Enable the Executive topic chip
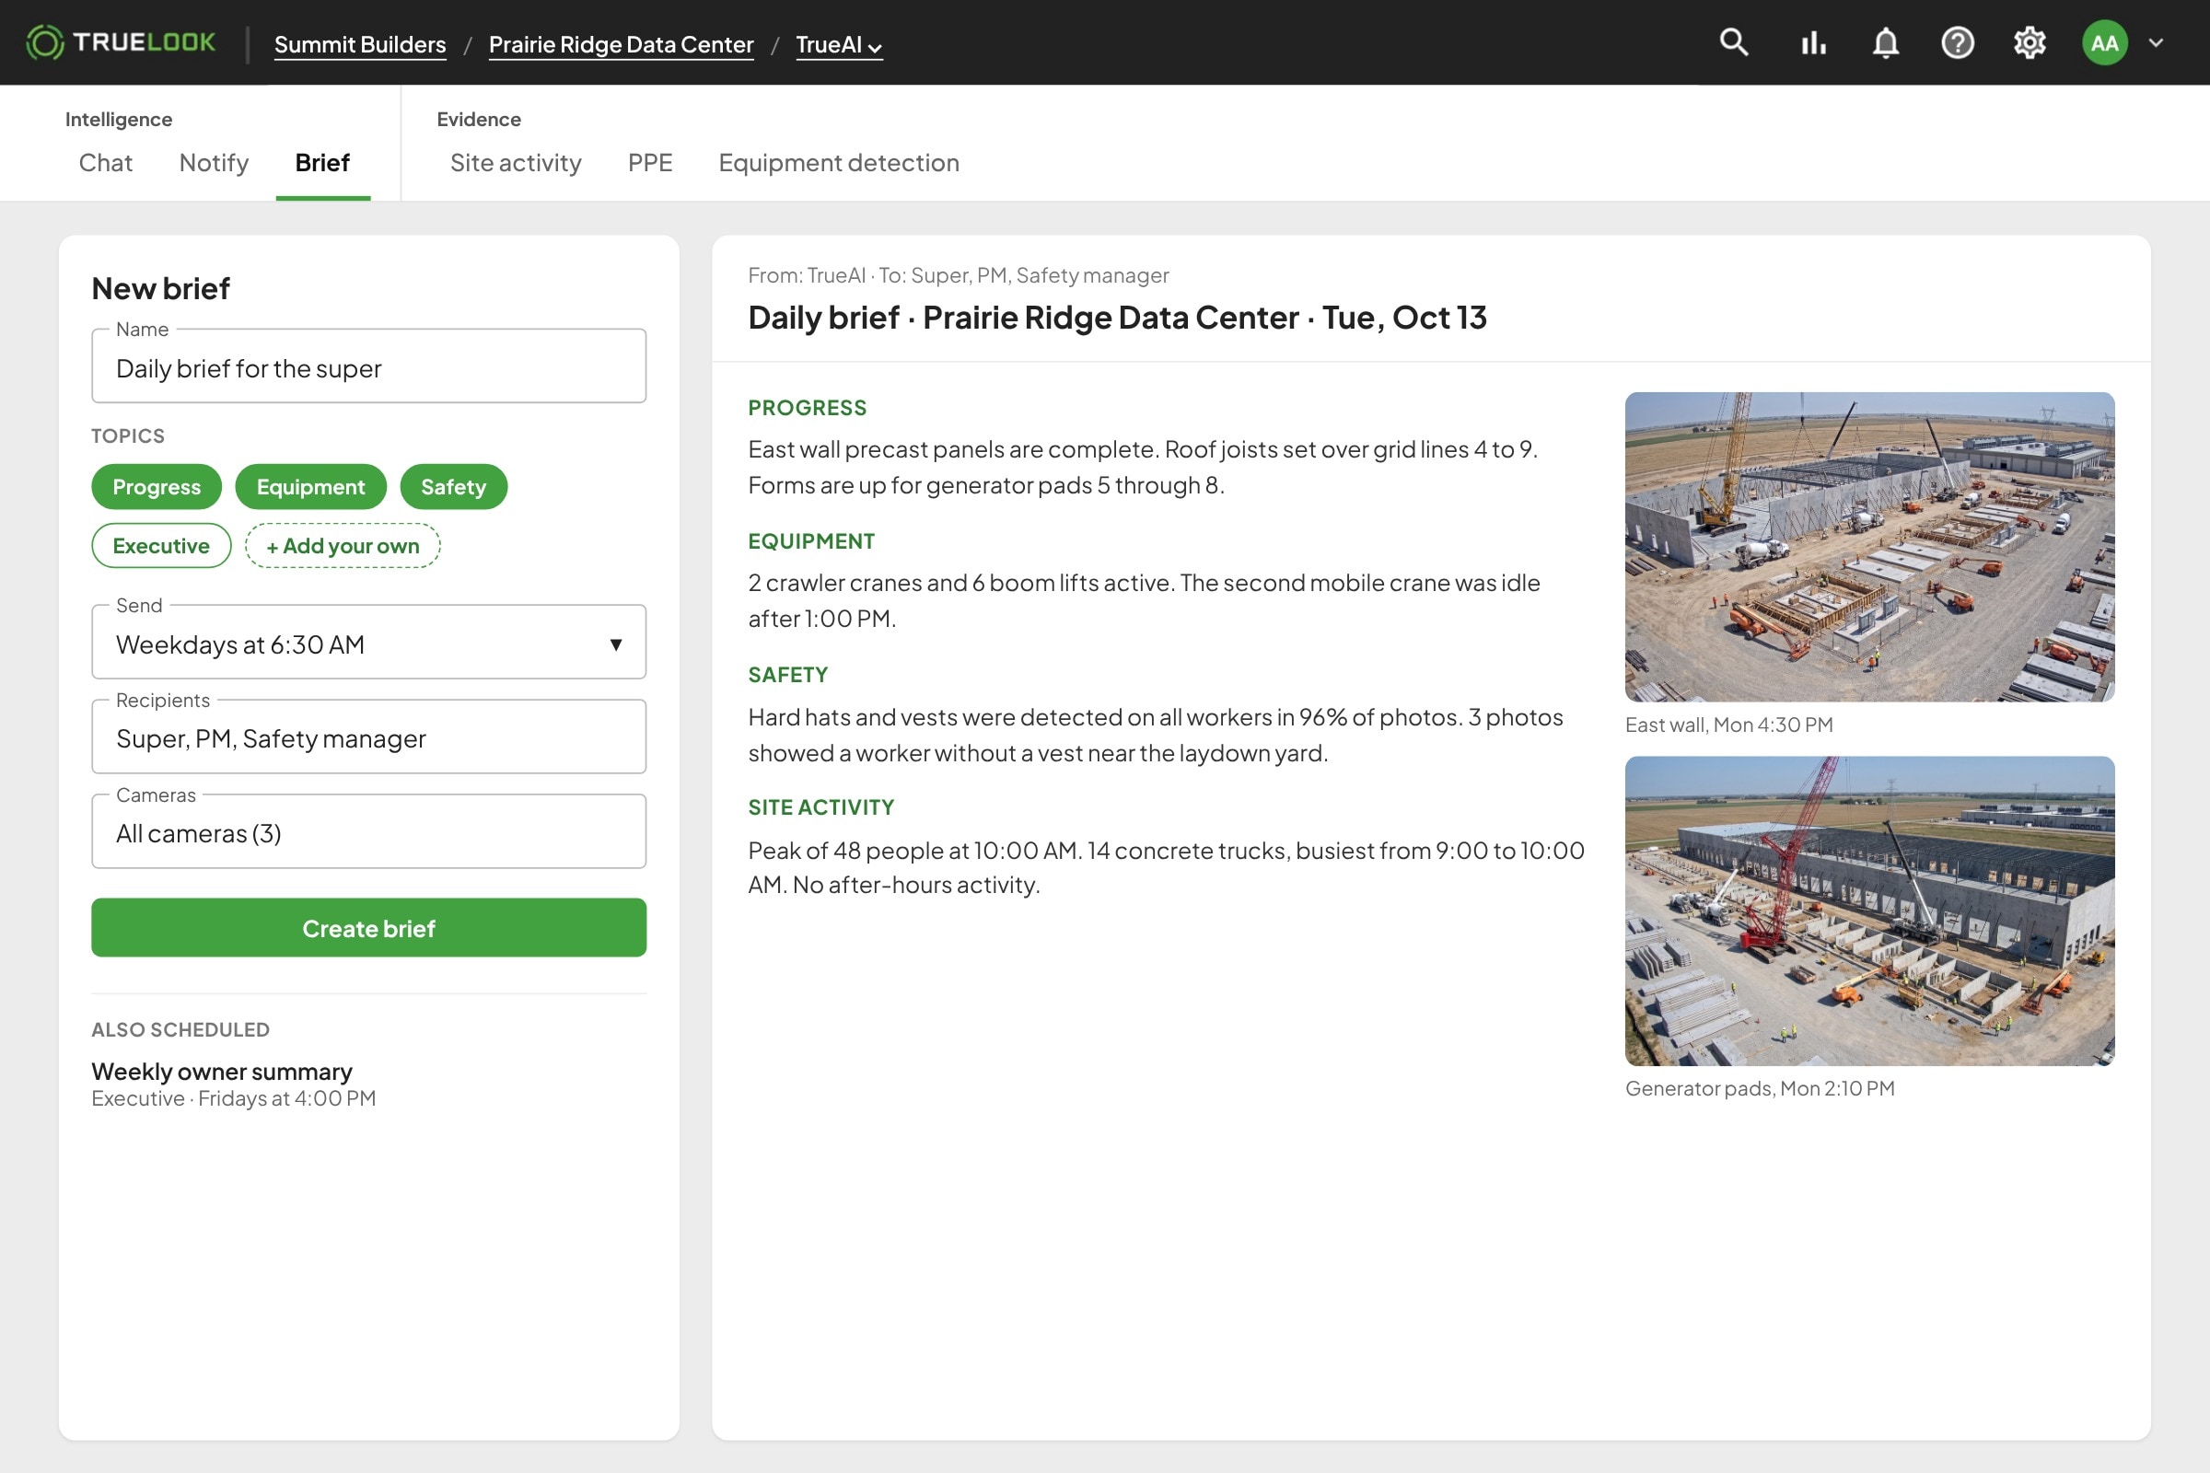Viewport: 2210px width, 1473px height. point(160,546)
